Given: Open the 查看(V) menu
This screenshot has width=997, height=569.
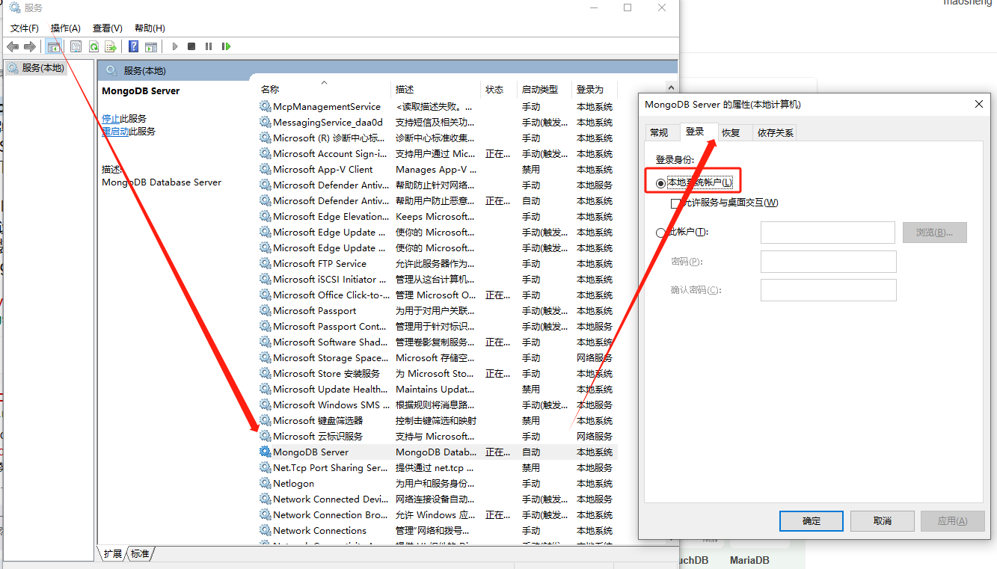Looking at the screenshot, I should pyautogui.click(x=107, y=28).
